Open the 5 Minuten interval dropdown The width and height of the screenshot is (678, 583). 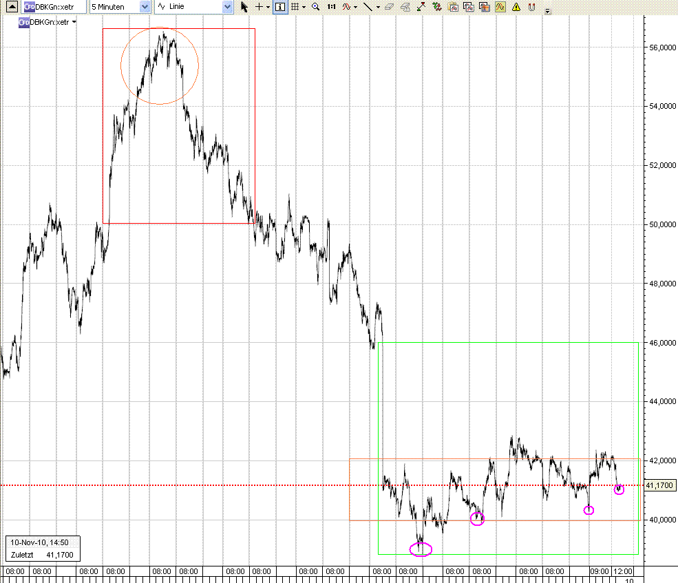click(145, 7)
